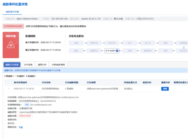Image resolution: width=188 pixels, height=139 pixels.
Task: Select the 横向移动 attack stage box
Action: (147, 51)
